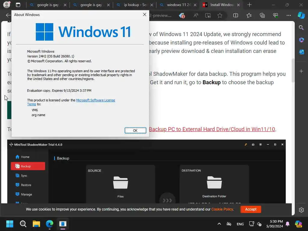
Task: Click OK in About Windows dialog
Action: [135, 131]
